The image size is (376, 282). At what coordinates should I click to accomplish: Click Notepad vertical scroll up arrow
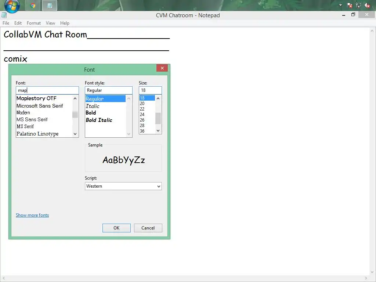pyautogui.click(x=372, y=31)
